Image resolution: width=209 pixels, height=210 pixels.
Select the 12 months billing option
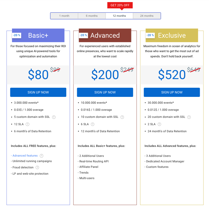click(x=119, y=16)
